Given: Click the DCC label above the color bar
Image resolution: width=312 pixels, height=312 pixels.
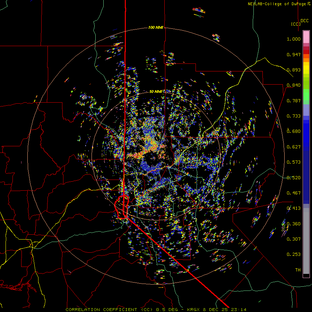Looking at the screenshot, I should pyautogui.click(x=304, y=21).
